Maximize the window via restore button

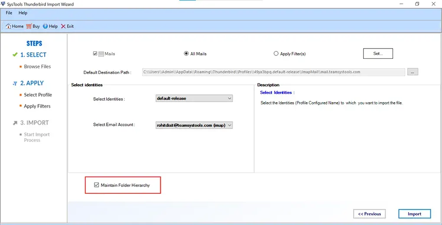417,3
